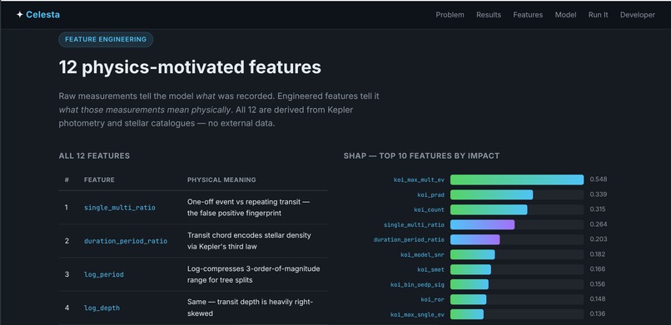Select the '12 physics-motivated features' heading
671x325 pixels.
[x=190, y=67]
